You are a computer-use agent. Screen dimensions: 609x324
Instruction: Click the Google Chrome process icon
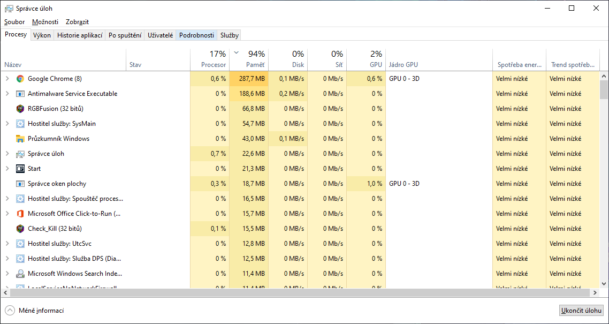(x=20, y=79)
